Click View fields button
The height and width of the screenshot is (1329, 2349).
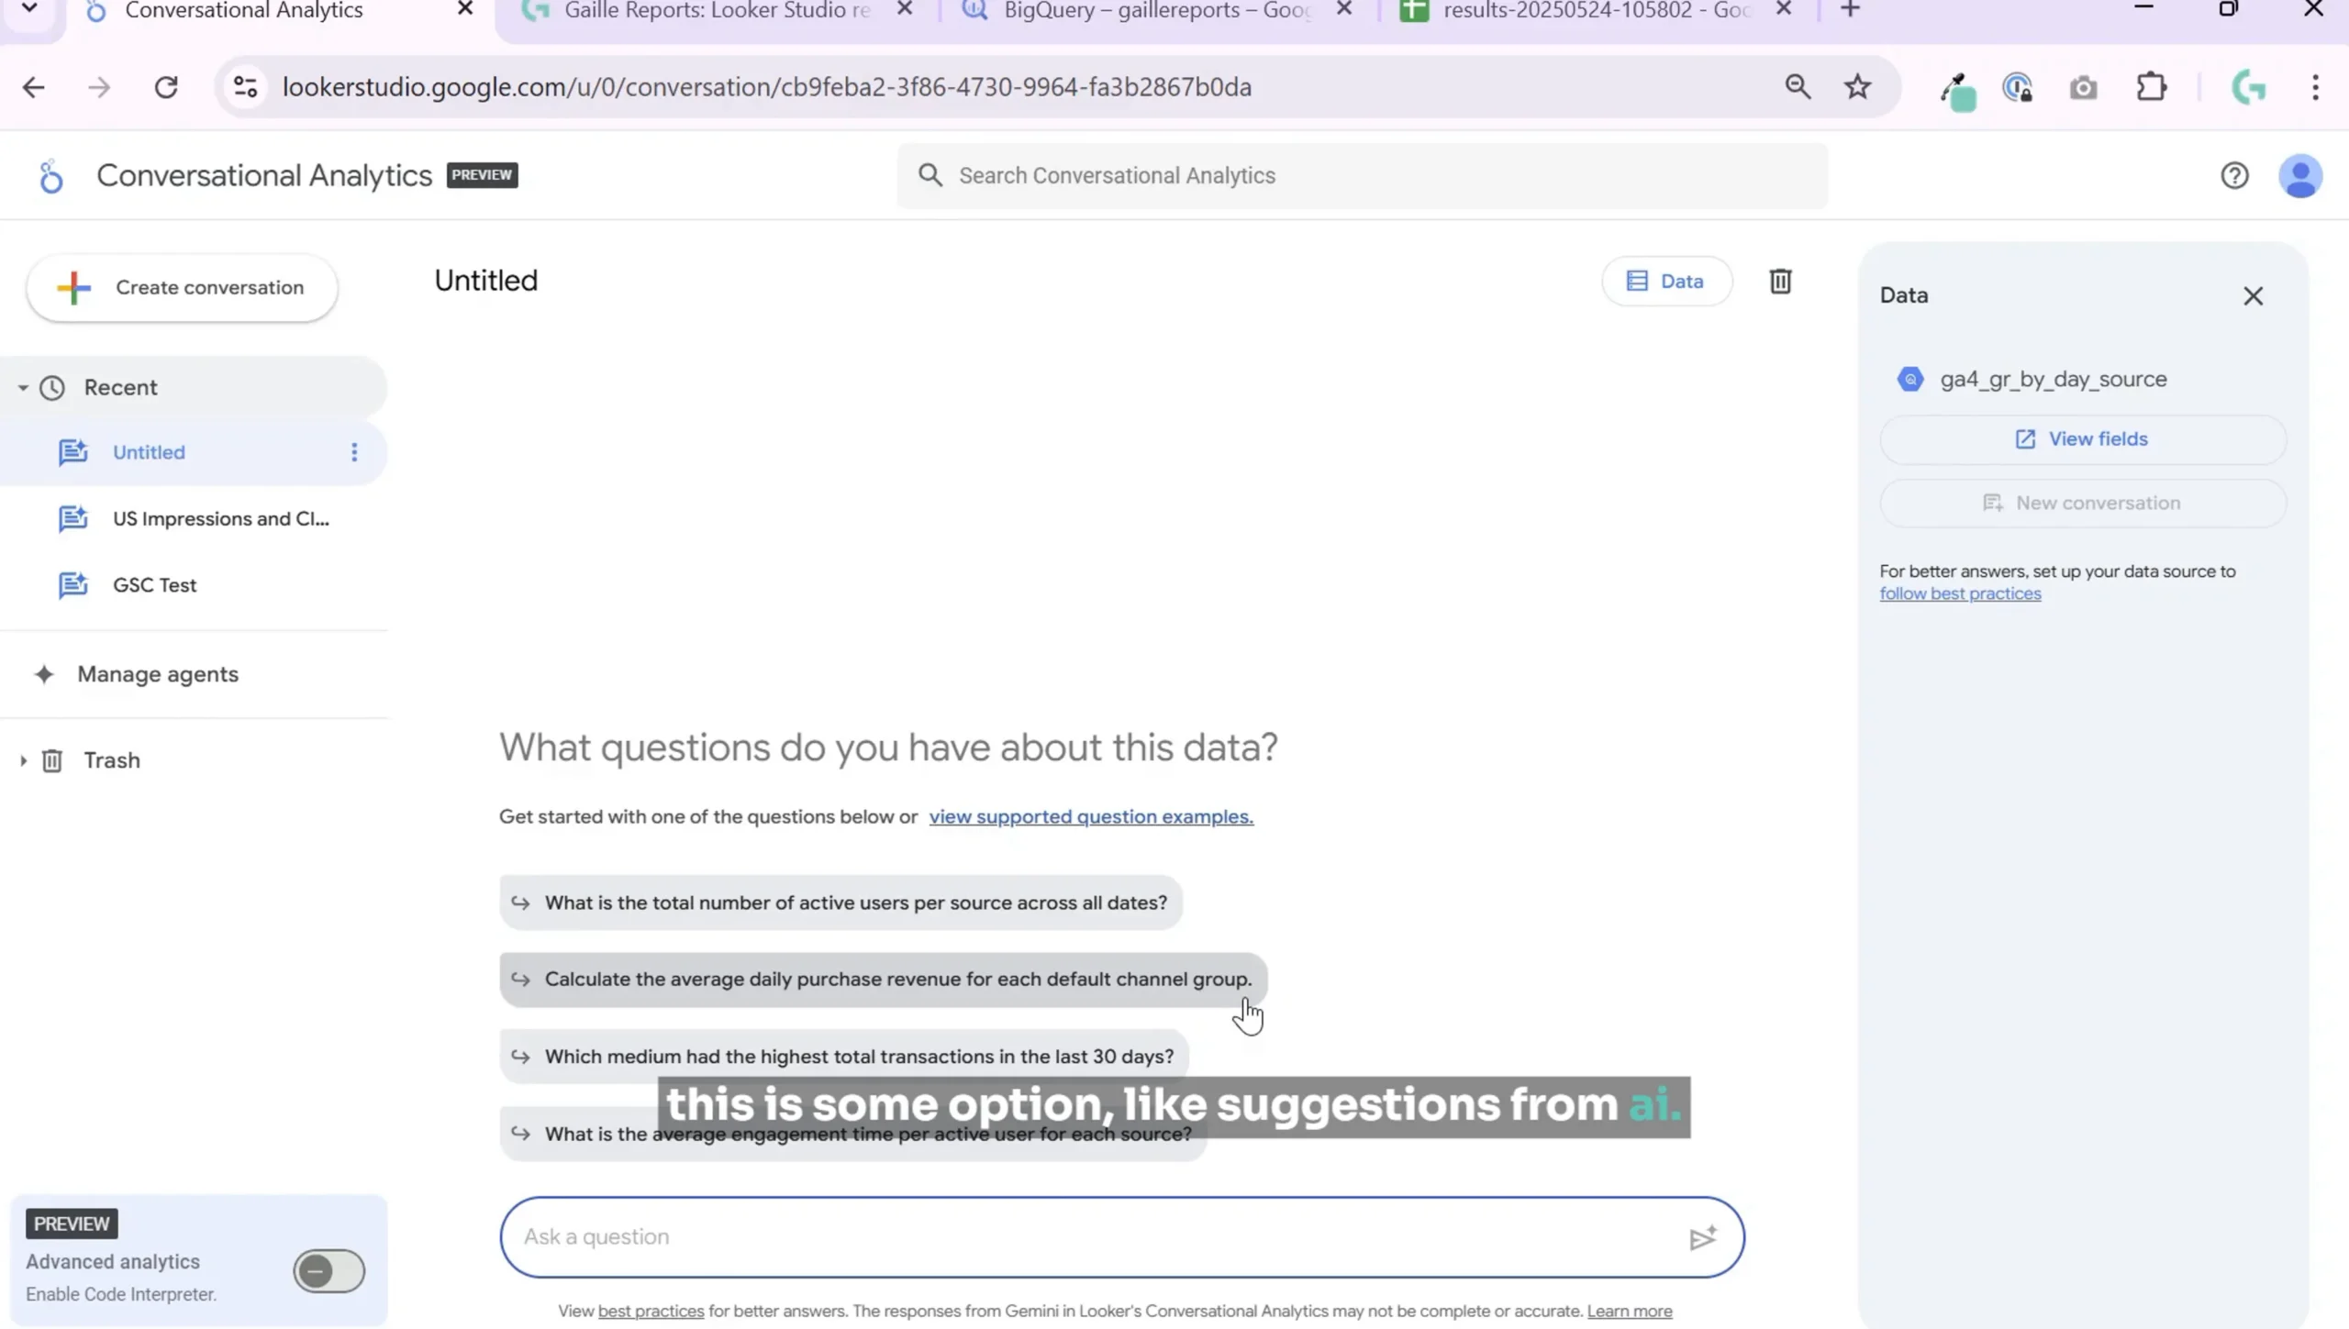(2082, 439)
